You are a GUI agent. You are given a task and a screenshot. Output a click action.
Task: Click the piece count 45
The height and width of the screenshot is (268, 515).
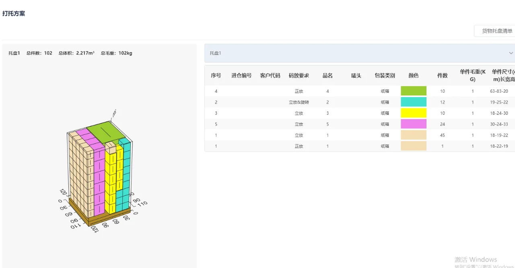point(443,135)
